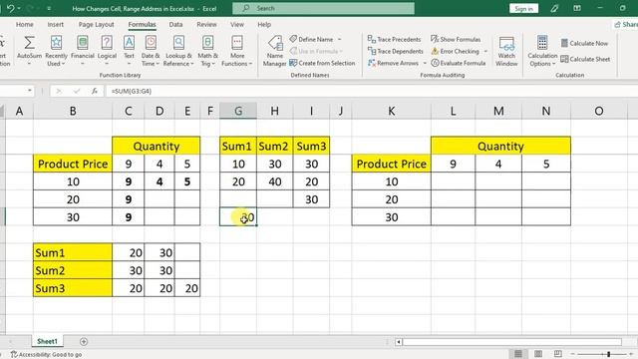Switch to Page Break Preview
Viewport: 638px width, 359px height.
[x=558, y=354]
